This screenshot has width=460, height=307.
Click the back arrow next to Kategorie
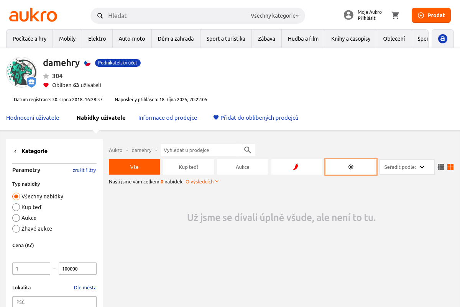pos(15,151)
